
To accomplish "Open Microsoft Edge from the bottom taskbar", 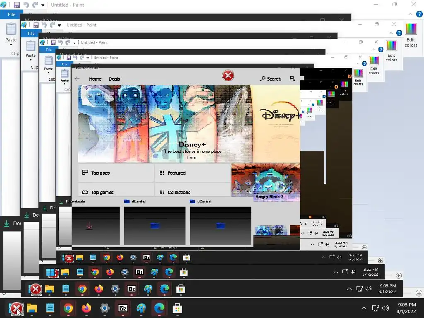I will coord(159,308).
